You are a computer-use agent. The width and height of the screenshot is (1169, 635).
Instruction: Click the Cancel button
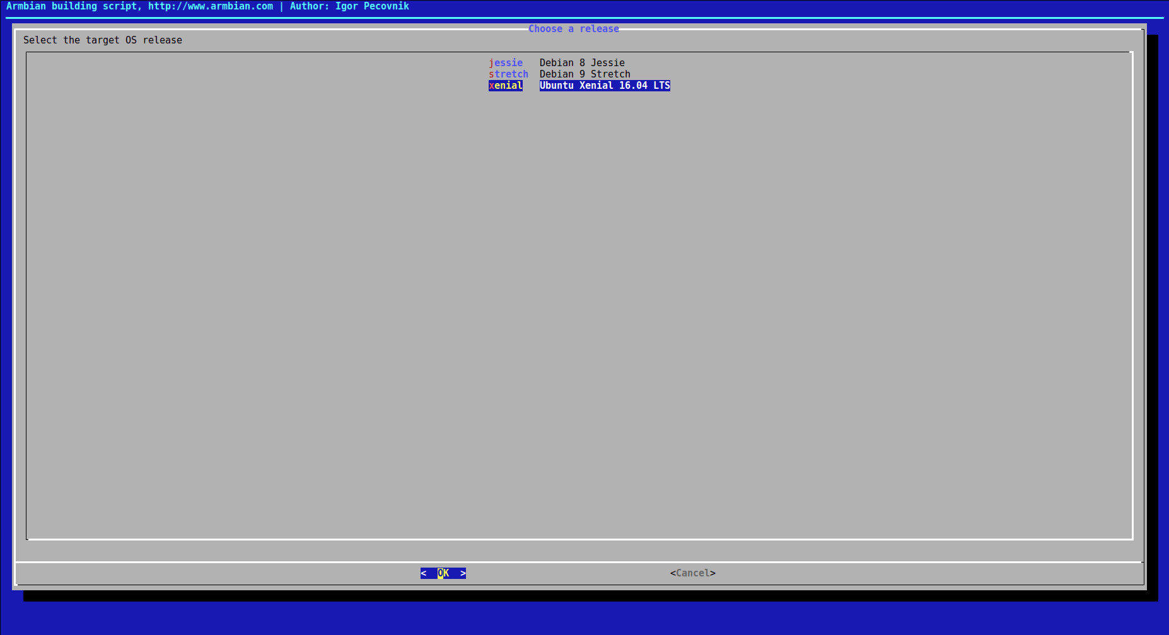693,573
